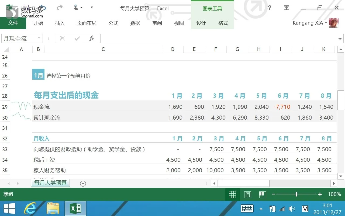Select column C header
The width and height of the screenshot is (345, 216).
(x=103, y=49)
